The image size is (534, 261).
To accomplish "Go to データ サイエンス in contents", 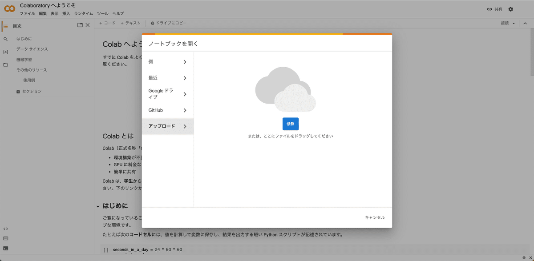I will [32, 49].
